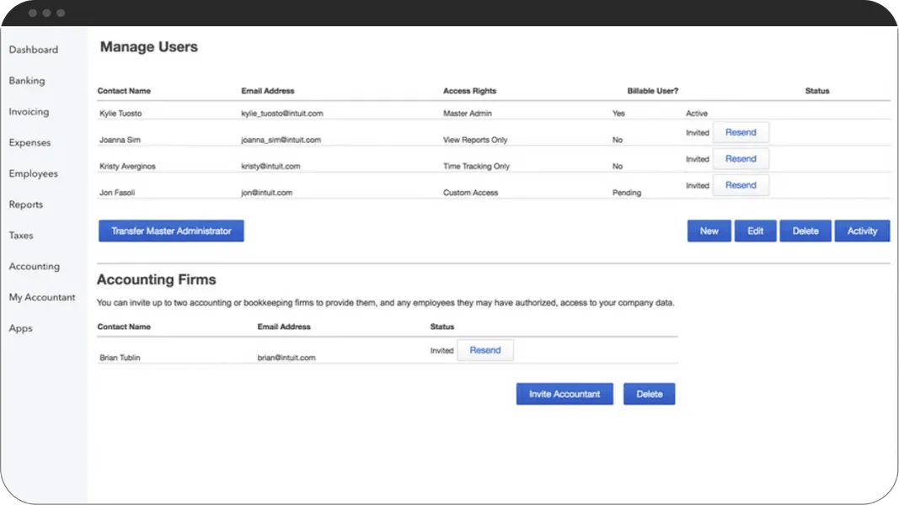Screen dimensions: 899x505
Task: Open the My Accountant page
Action: pyautogui.click(x=41, y=297)
